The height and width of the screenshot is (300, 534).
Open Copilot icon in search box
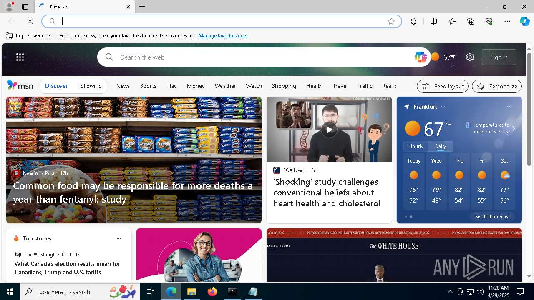[x=421, y=57]
